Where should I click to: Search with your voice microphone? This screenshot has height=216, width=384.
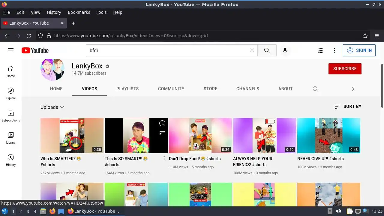coord(285,50)
